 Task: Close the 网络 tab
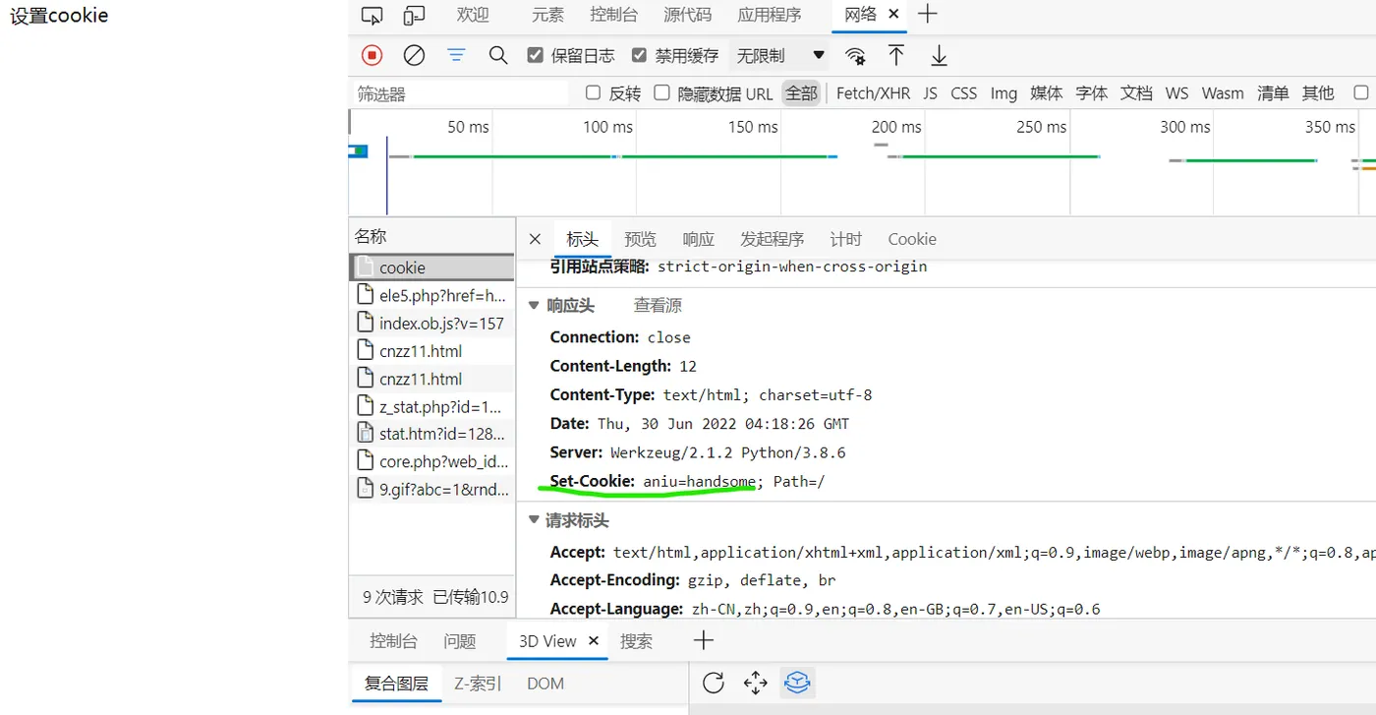(x=893, y=14)
